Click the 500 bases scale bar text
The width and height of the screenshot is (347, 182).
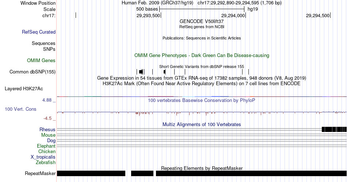(x=147, y=9)
